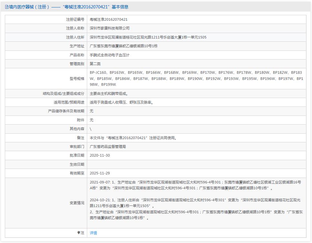Click the 生效日期 label

click(77, 164)
